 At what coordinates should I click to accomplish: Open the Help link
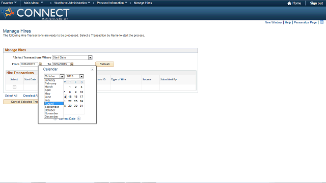(288, 22)
